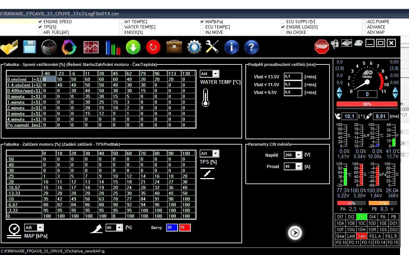Open a file with the folder icon
409x255 pixels.
pyautogui.click(x=10, y=47)
